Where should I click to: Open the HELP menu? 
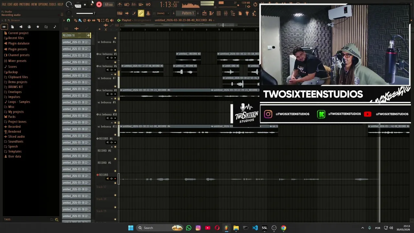pos(60,4)
